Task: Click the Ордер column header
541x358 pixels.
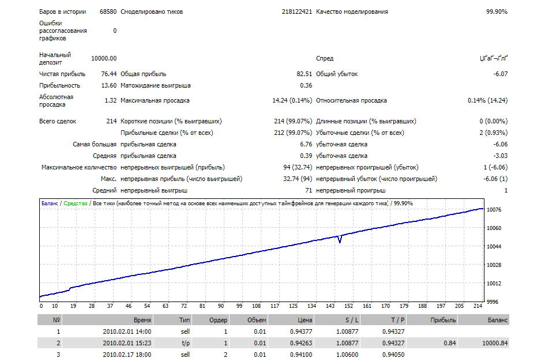Action: tap(211, 320)
